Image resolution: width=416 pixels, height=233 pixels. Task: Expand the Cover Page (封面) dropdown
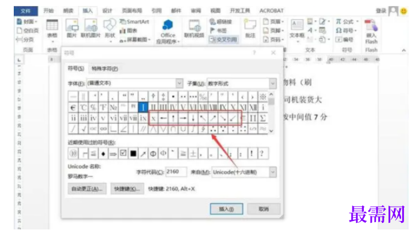[36, 22]
